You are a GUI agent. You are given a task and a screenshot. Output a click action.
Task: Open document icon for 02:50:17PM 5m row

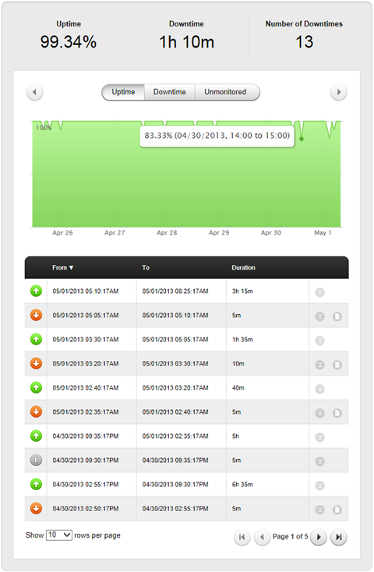(337, 510)
